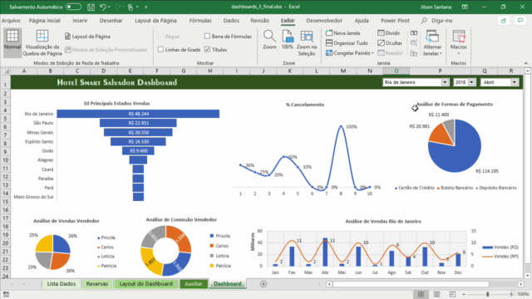This screenshot has height=299, width=532.
Task: Select Page Layout view in status bar
Action: pos(436,294)
